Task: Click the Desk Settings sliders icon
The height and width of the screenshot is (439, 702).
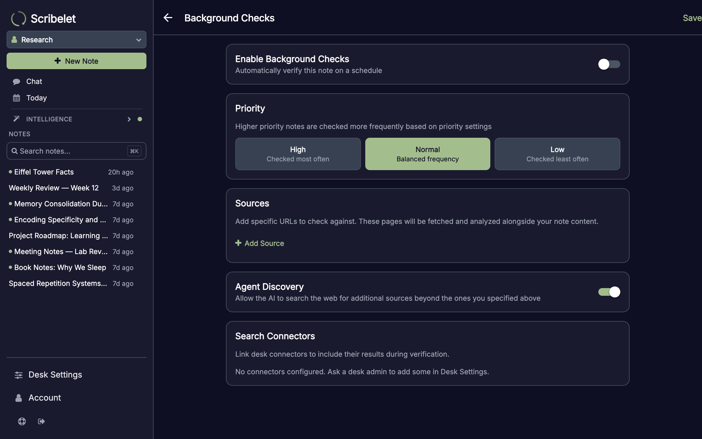Action: [19, 375]
